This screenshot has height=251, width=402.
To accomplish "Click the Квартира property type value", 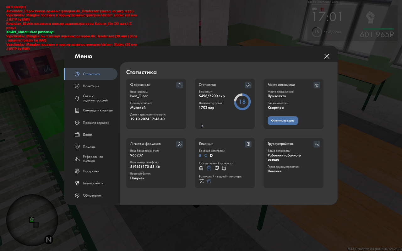I will tap(275, 108).
